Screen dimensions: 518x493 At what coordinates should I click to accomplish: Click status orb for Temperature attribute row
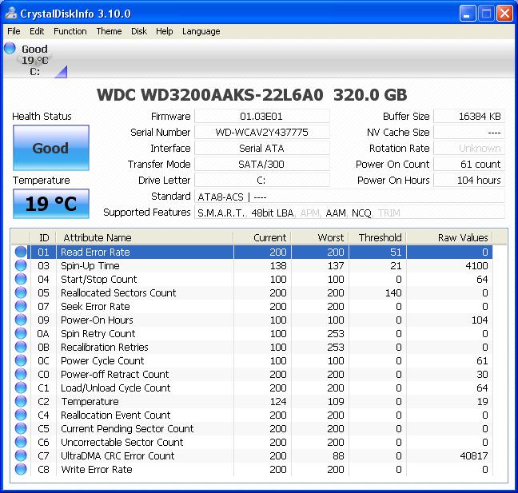21,401
